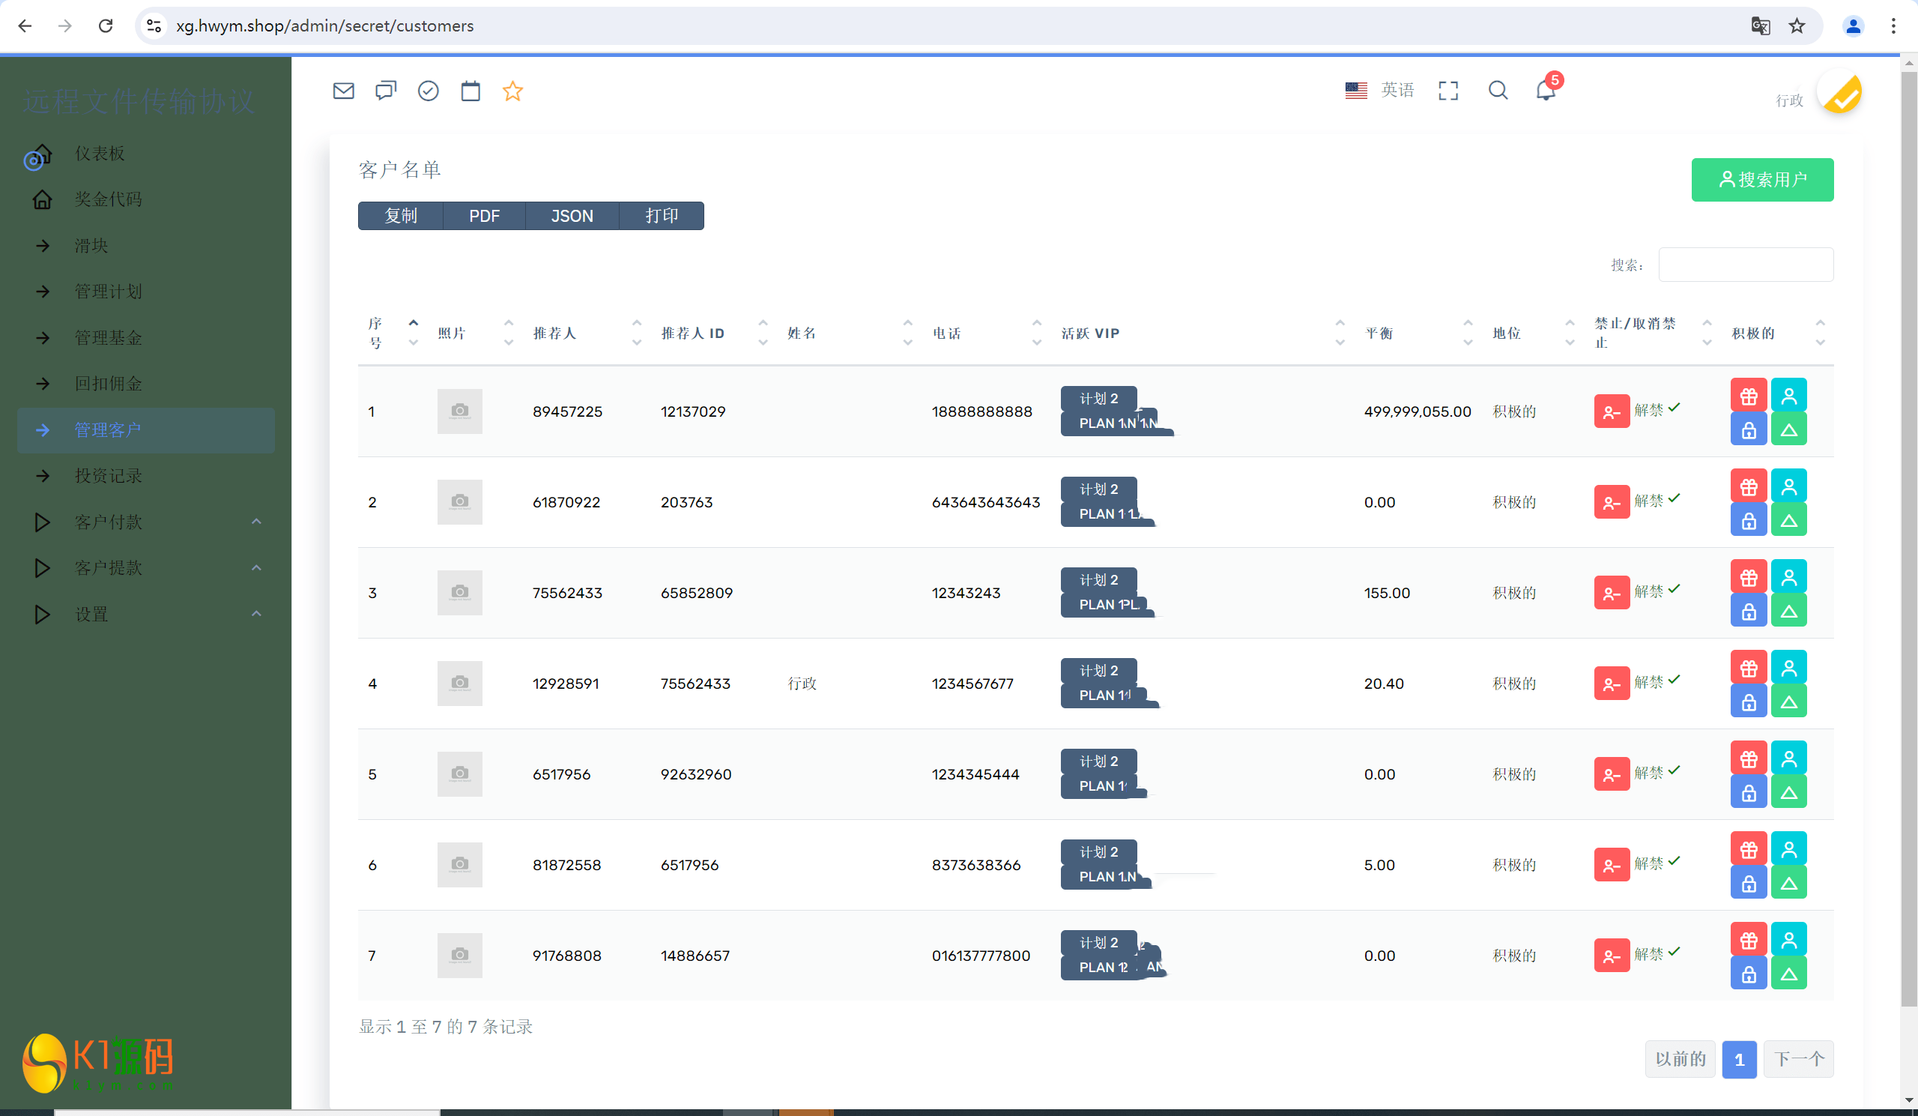Sort table by 推荐人 ID column
Viewport: 1918px width, 1116px height.
[714, 333]
